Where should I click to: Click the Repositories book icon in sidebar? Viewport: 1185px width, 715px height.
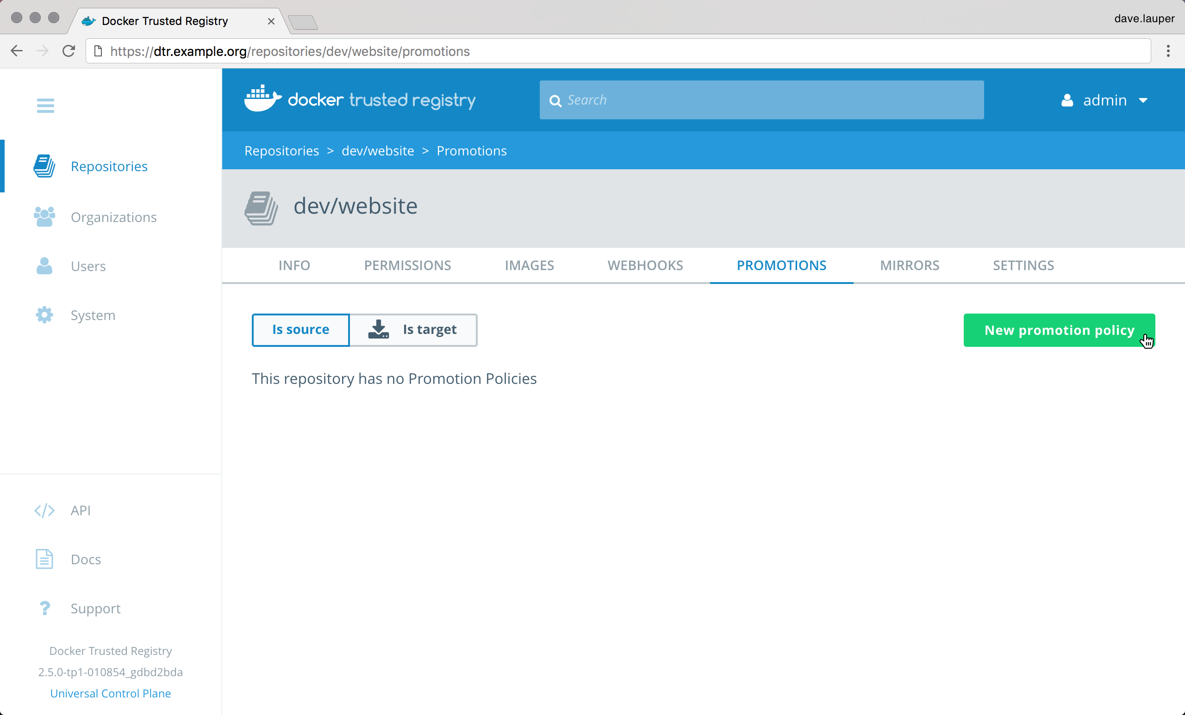pyautogui.click(x=44, y=166)
